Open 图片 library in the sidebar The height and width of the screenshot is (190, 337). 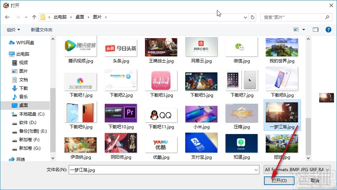(23, 71)
